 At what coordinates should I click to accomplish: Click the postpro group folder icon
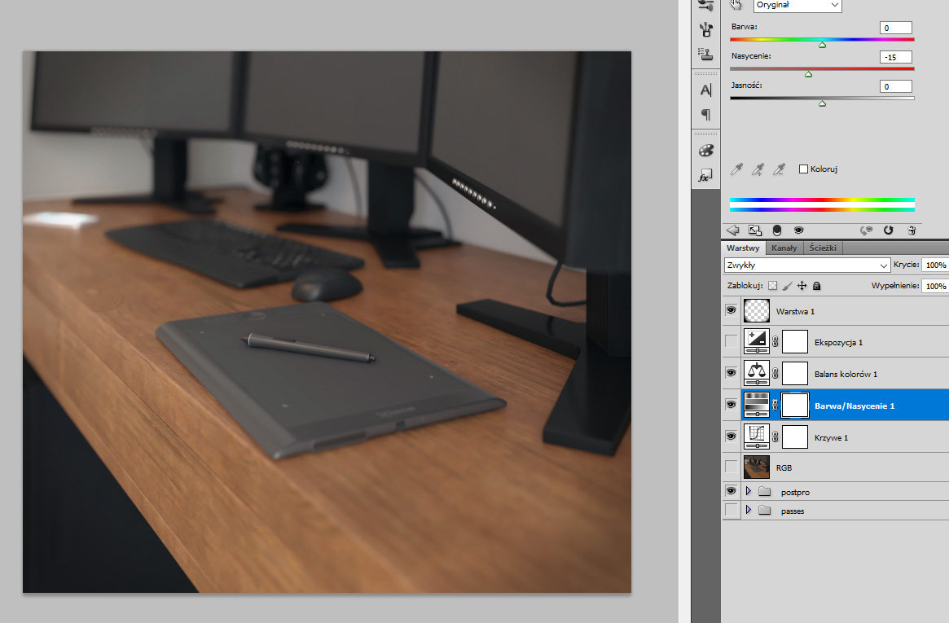pyautogui.click(x=764, y=491)
